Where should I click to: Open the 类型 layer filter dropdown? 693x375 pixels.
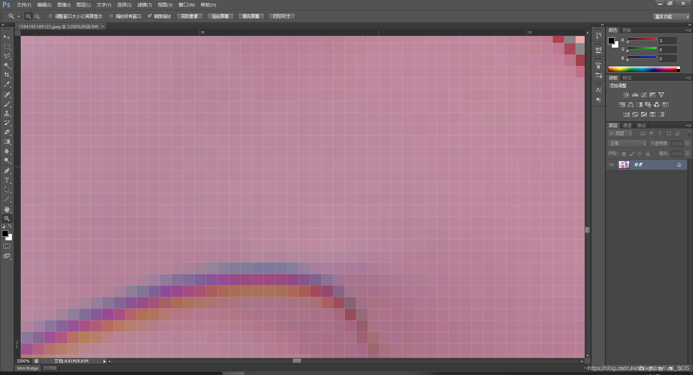[620, 134]
